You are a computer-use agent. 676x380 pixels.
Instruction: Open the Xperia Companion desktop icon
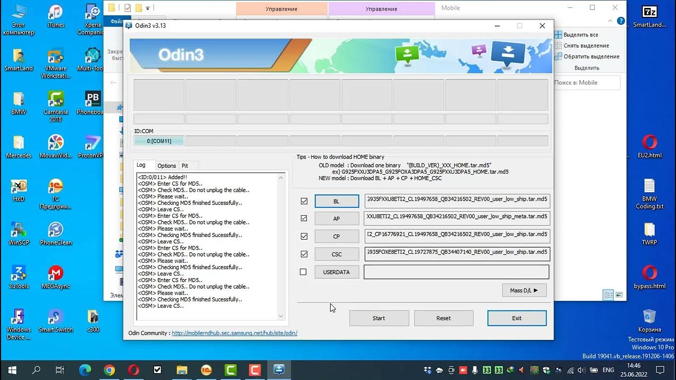coord(92,20)
